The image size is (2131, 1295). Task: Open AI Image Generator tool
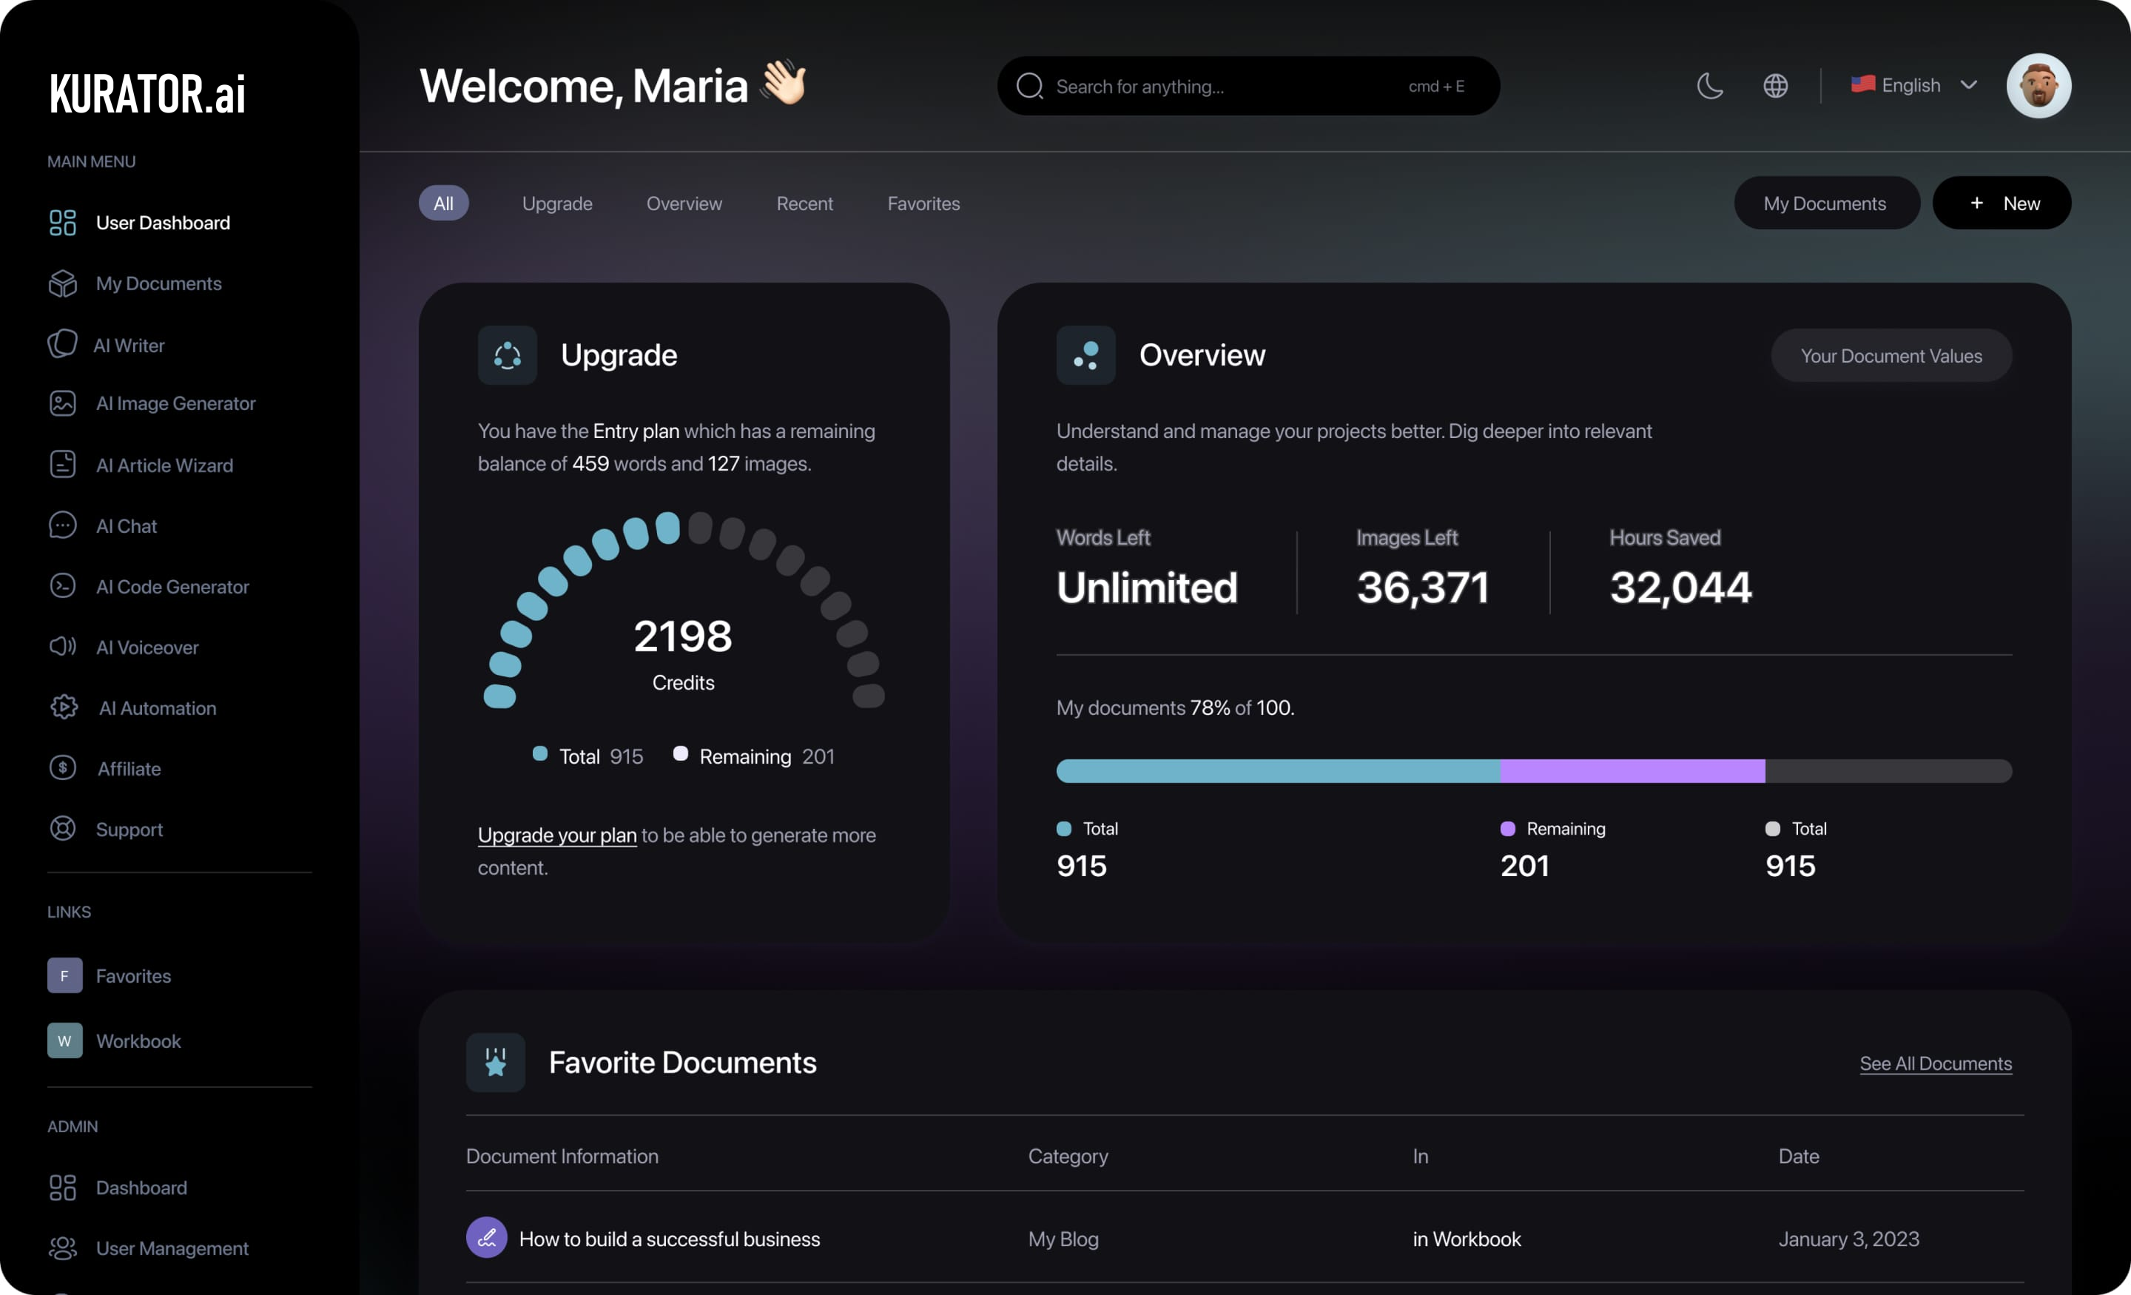point(175,405)
